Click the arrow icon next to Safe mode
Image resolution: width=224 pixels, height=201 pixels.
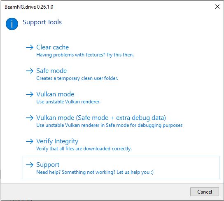click(30, 71)
